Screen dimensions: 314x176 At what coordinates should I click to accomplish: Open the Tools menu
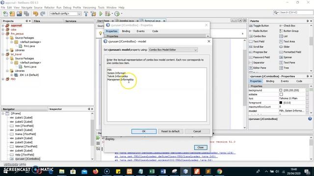pyautogui.click(x=101, y=7)
